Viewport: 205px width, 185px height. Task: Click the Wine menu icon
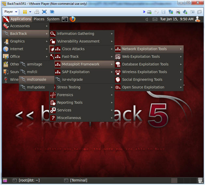(6, 79)
